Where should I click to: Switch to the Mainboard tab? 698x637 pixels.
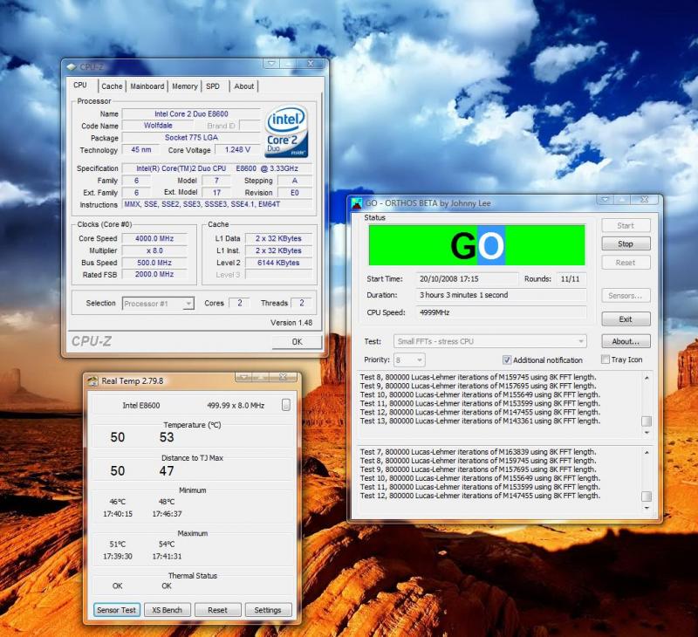147,86
